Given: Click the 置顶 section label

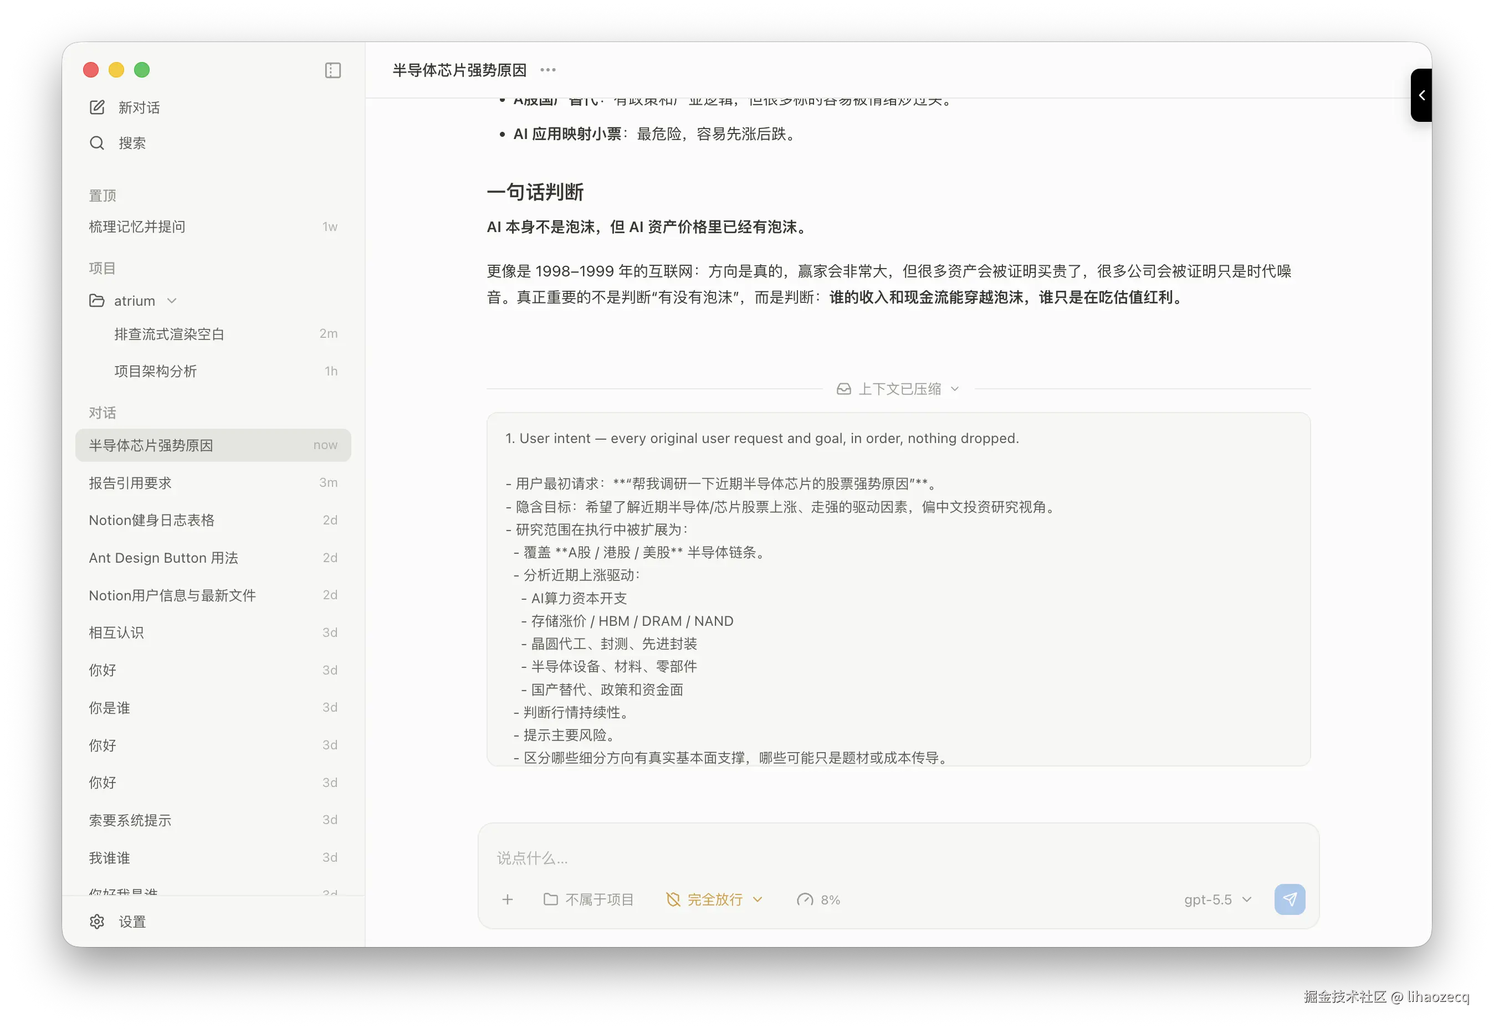Looking at the screenshot, I should (103, 195).
